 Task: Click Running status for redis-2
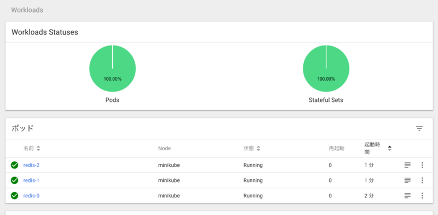[253, 165]
